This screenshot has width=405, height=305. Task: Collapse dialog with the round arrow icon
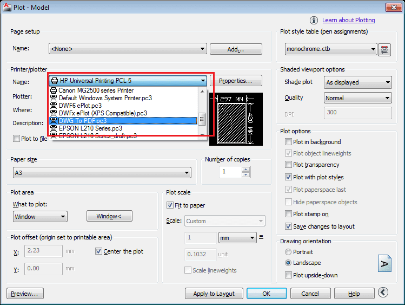[383, 293]
